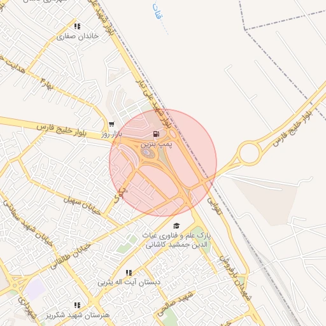326x326 pixels.
Task: Click the شهید صالحی street label
Action: (x=175, y=303)
